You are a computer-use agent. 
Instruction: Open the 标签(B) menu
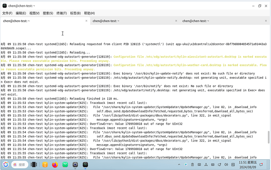point(75,13)
